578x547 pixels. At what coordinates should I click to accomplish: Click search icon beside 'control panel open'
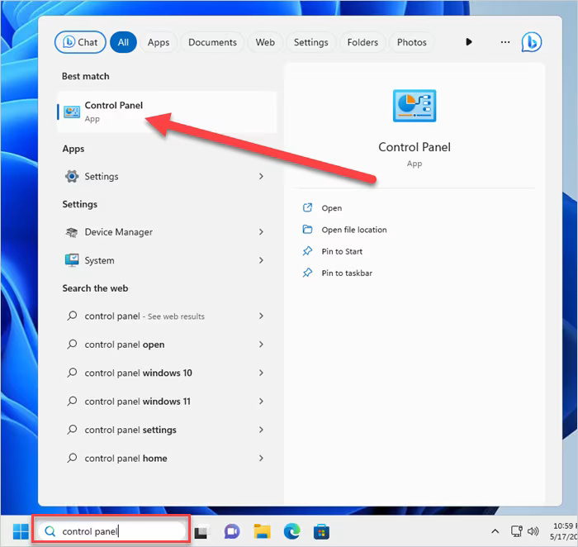click(x=72, y=345)
